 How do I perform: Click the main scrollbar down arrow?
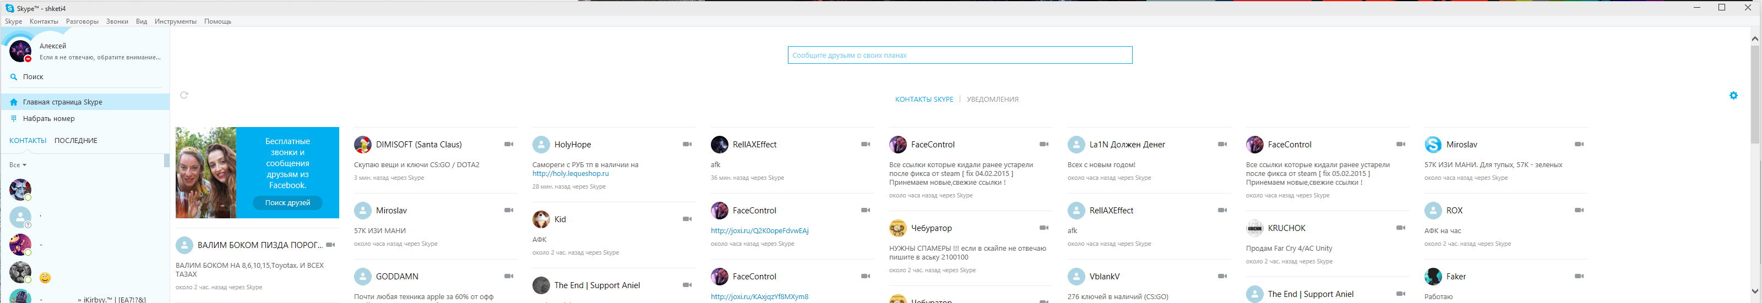click(1754, 291)
